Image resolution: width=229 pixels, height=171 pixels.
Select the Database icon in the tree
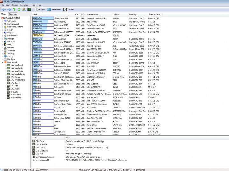coord(5,59)
